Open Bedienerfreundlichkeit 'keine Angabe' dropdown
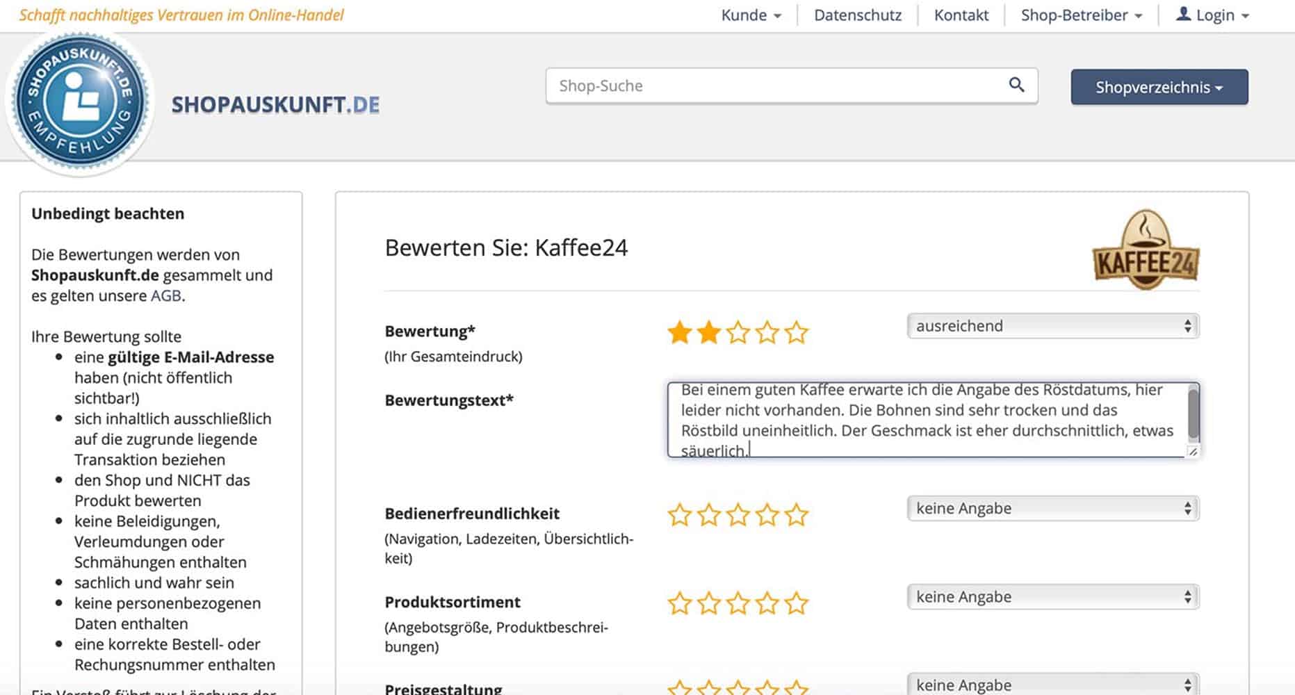This screenshot has width=1295, height=695. (x=1052, y=509)
